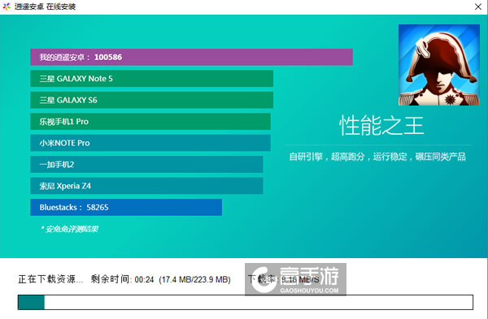The image size is (488, 319).
Task: Select the 我的逍遥安卓 100586 score bar
Action: pyautogui.click(x=191, y=57)
